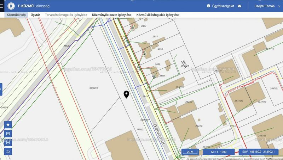The height and width of the screenshot is (160, 283).
Task: Click the home map view button
Action: pyautogui.click(x=8, y=125)
